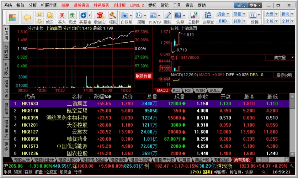Screen dimensions: 298x178
Task: Switch to the KDJ indicator tab
Action: [177, 90]
